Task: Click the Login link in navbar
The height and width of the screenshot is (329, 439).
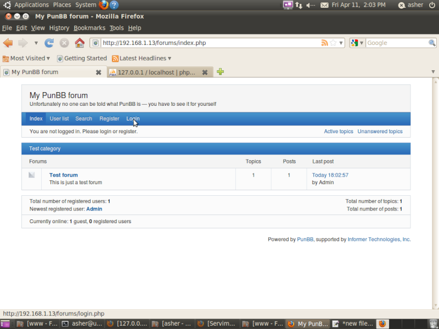Action: click(x=133, y=118)
